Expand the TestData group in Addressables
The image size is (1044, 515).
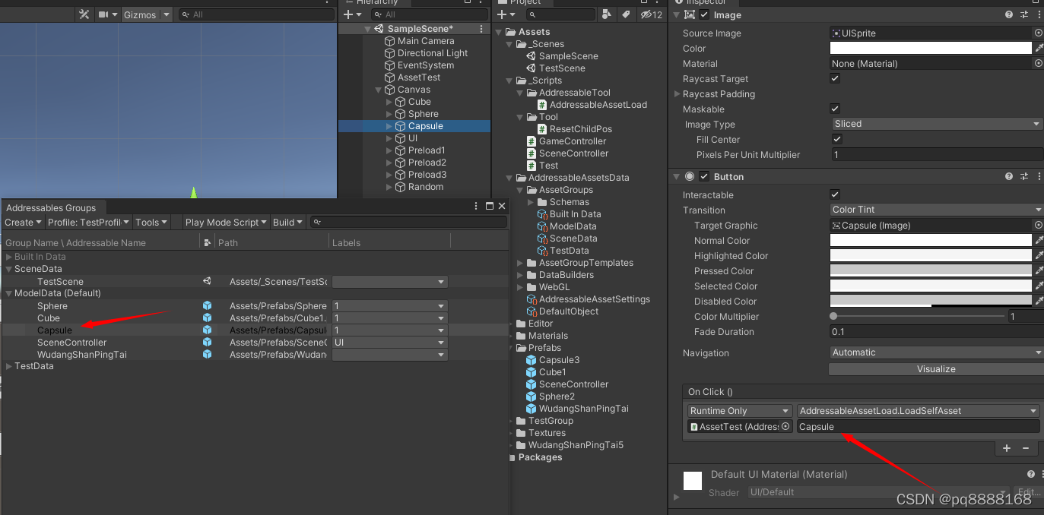(x=9, y=366)
